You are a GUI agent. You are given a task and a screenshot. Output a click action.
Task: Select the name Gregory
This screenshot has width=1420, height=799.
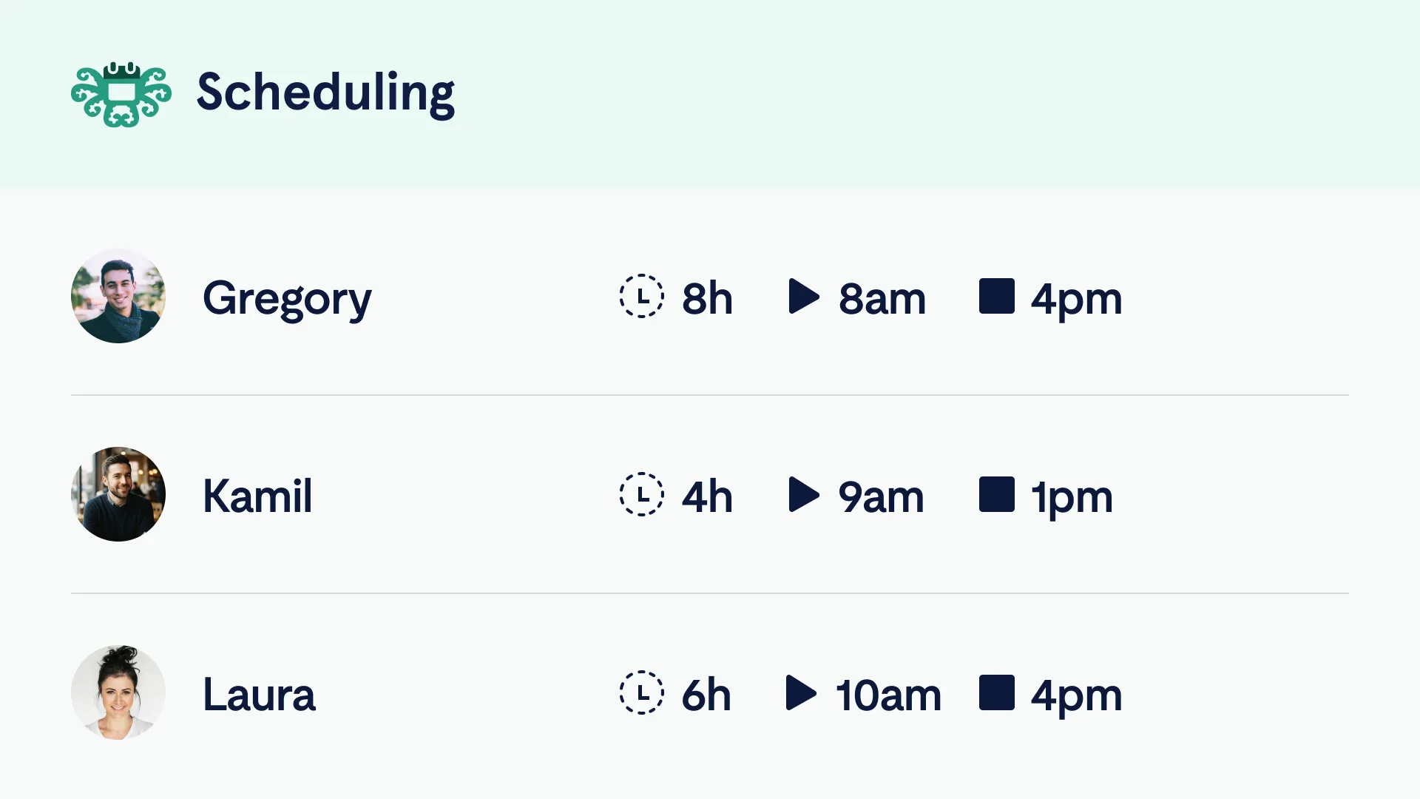point(287,300)
